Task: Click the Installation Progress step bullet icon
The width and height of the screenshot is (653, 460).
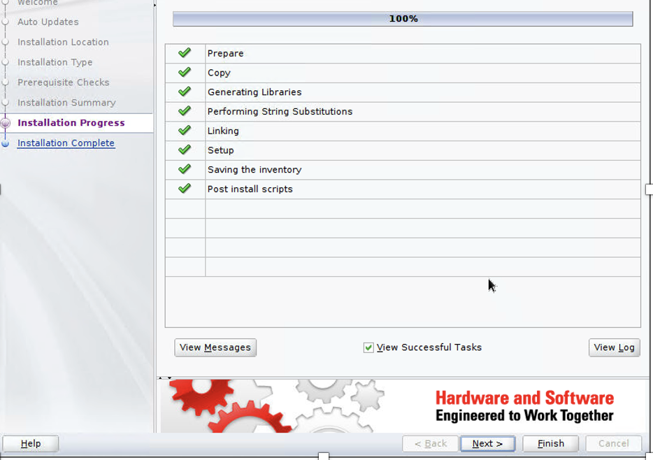Action: pos(6,123)
